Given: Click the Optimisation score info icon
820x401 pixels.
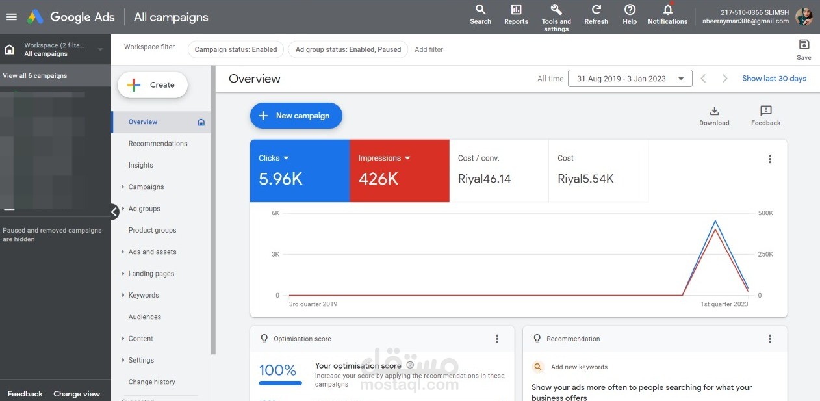Looking at the screenshot, I should (x=409, y=365).
